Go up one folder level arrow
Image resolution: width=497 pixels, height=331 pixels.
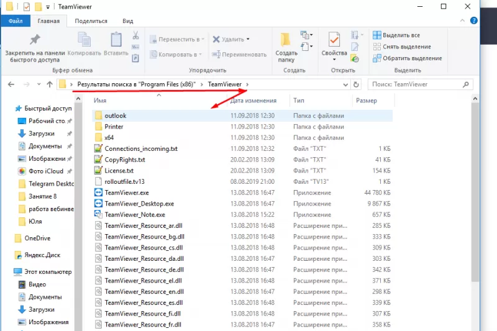(50, 84)
